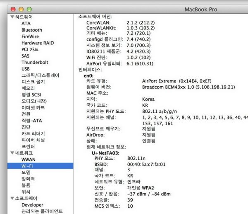Open 파이버 채널 in the sidebar
248x214 pixels.
pyautogui.click(x=33, y=140)
